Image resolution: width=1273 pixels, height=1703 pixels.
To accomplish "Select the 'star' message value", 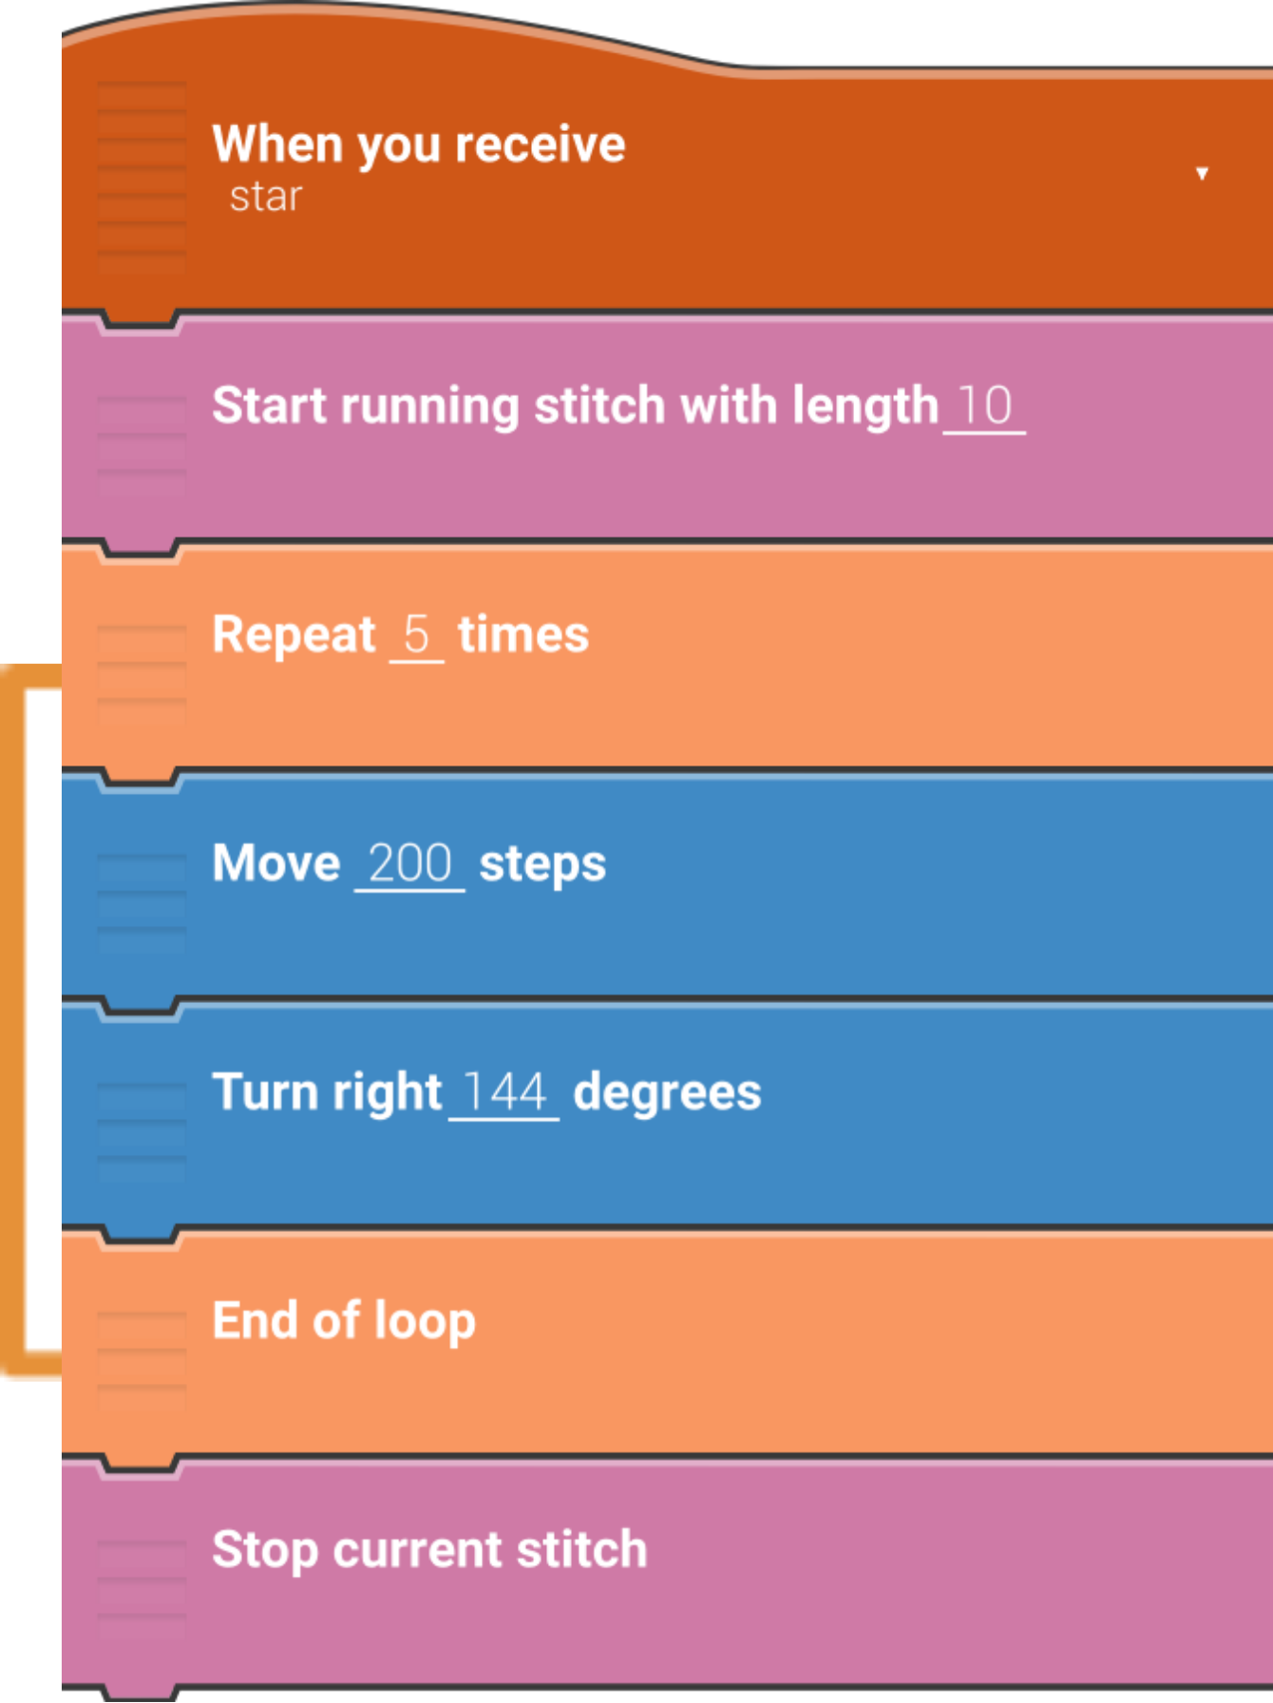I will click(x=265, y=197).
